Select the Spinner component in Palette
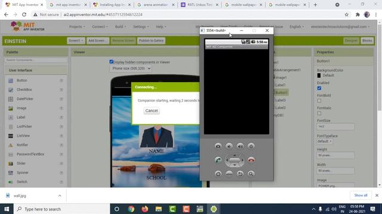The width and height of the screenshot is (382, 214). tap(23, 172)
